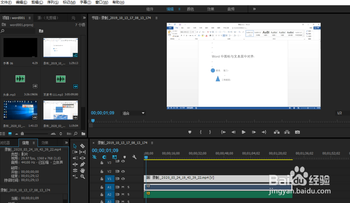Switch to 颜色 workspace
The image size is (350, 203).
pos(190,9)
